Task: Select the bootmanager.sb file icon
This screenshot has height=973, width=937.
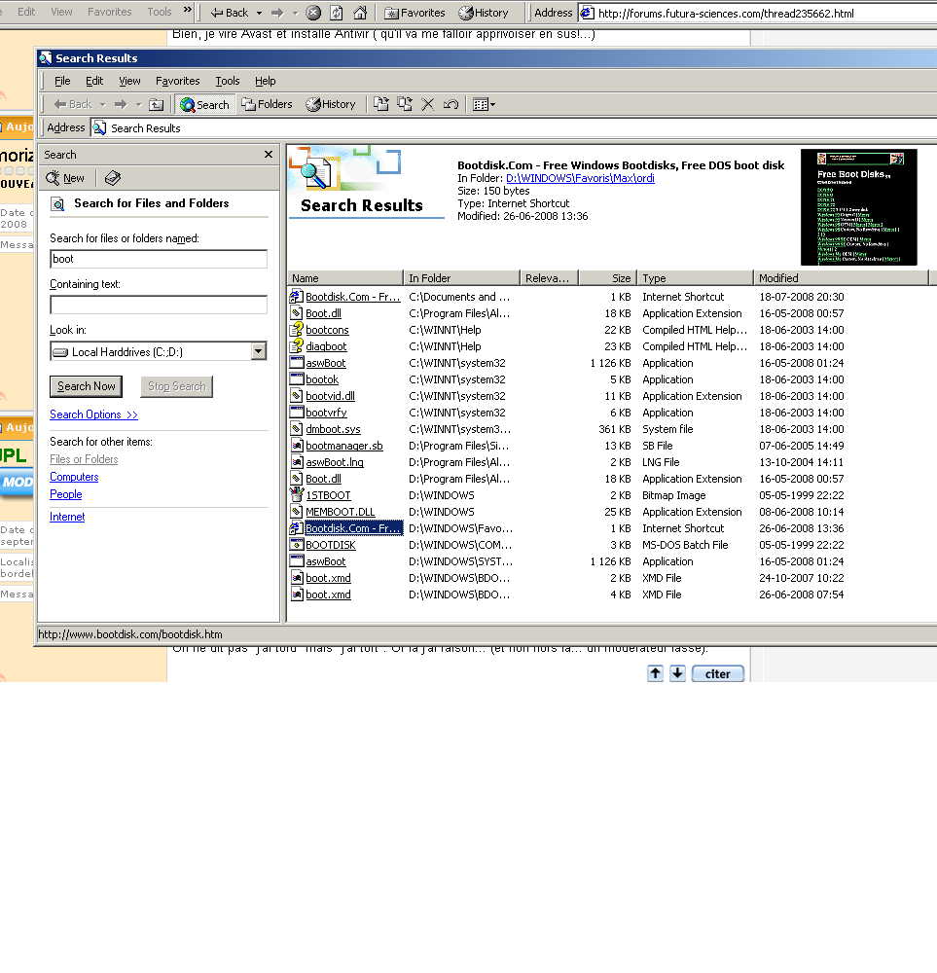Action: (x=297, y=446)
